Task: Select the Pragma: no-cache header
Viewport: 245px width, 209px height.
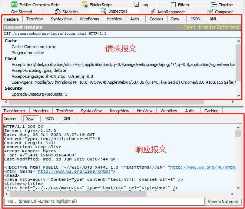Action: click(28, 53)
